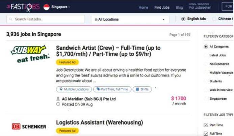Go to the Blog page
234x136 pixels.
(179, 7)
